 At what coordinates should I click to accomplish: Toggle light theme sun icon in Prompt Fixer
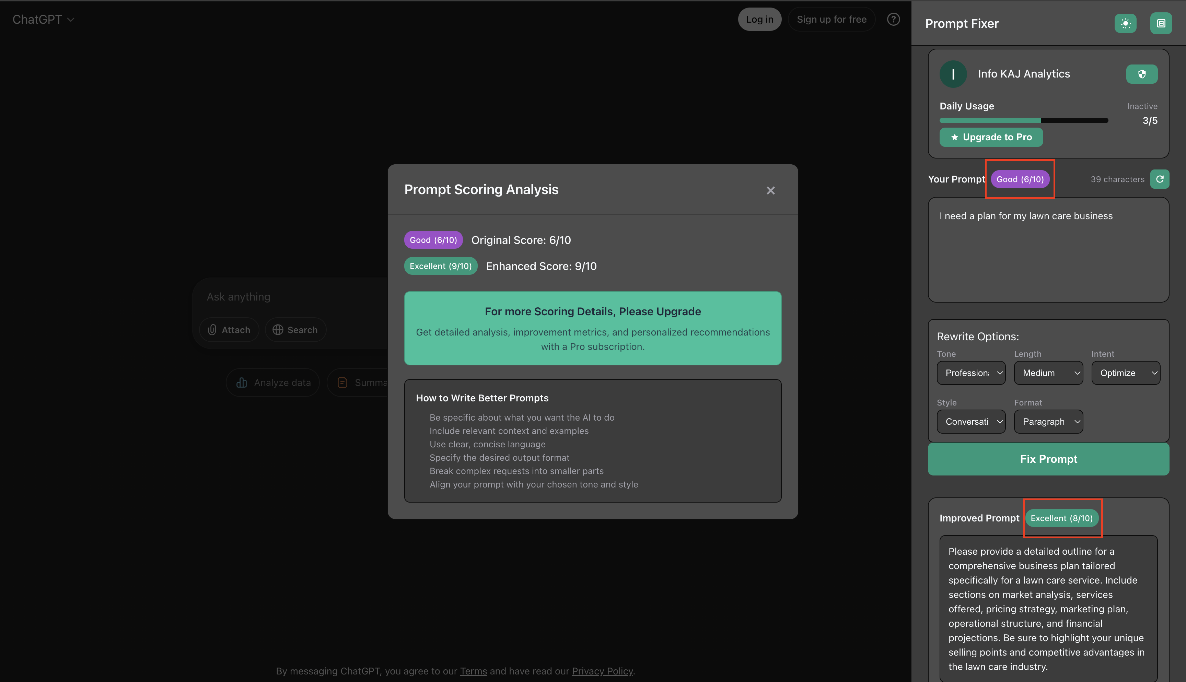coord(1125,23)
